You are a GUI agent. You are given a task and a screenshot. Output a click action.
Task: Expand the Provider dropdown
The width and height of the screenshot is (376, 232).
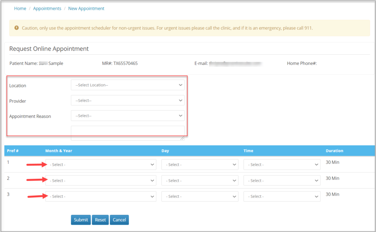click(x=127, y=101)
